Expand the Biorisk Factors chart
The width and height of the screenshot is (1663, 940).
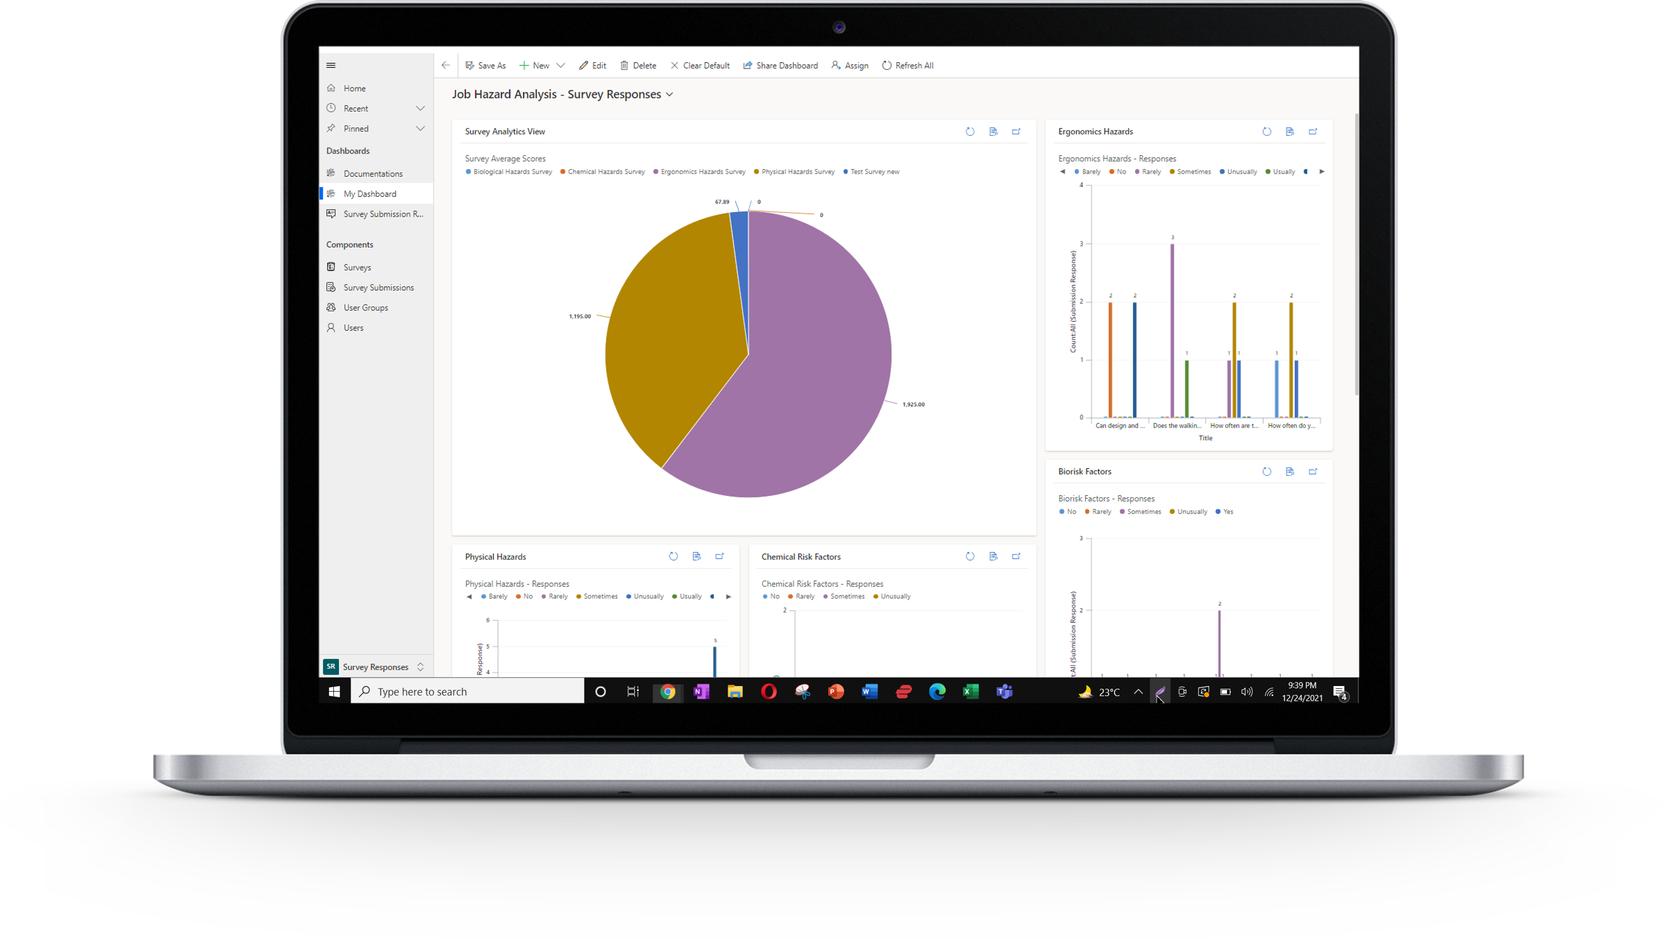pos(1313,472)
